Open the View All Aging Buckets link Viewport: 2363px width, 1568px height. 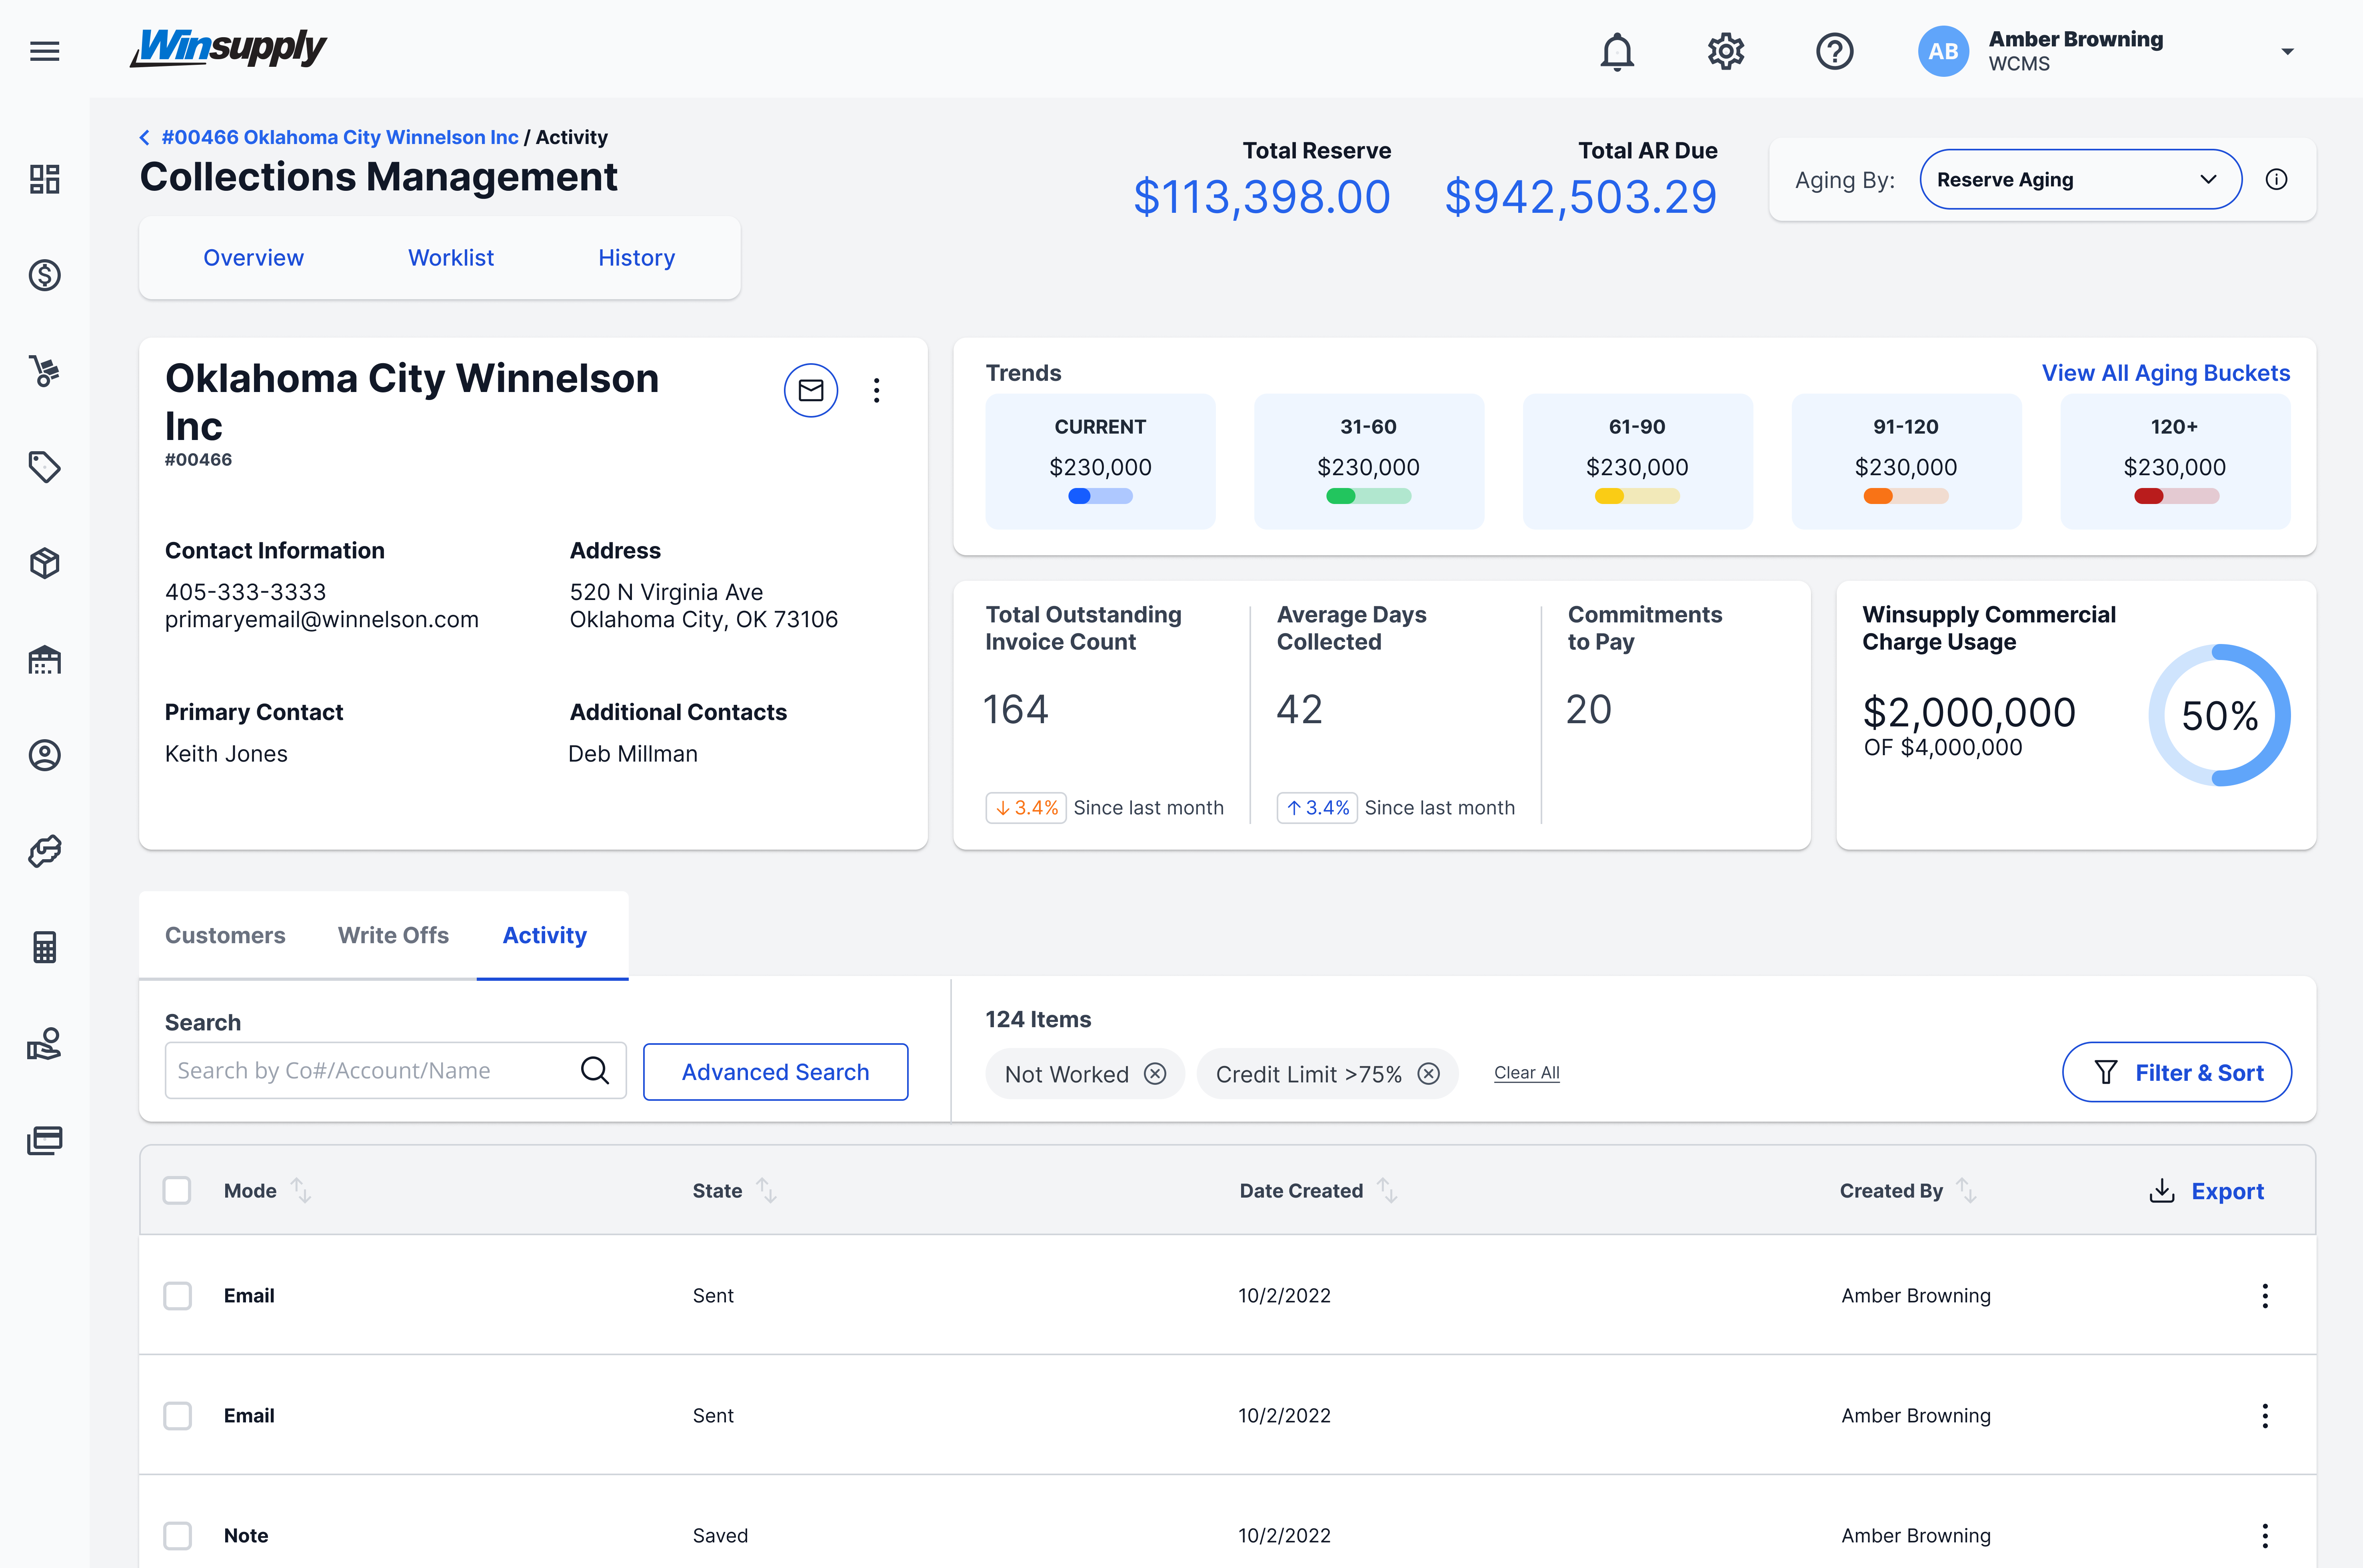pos(2165,373)
